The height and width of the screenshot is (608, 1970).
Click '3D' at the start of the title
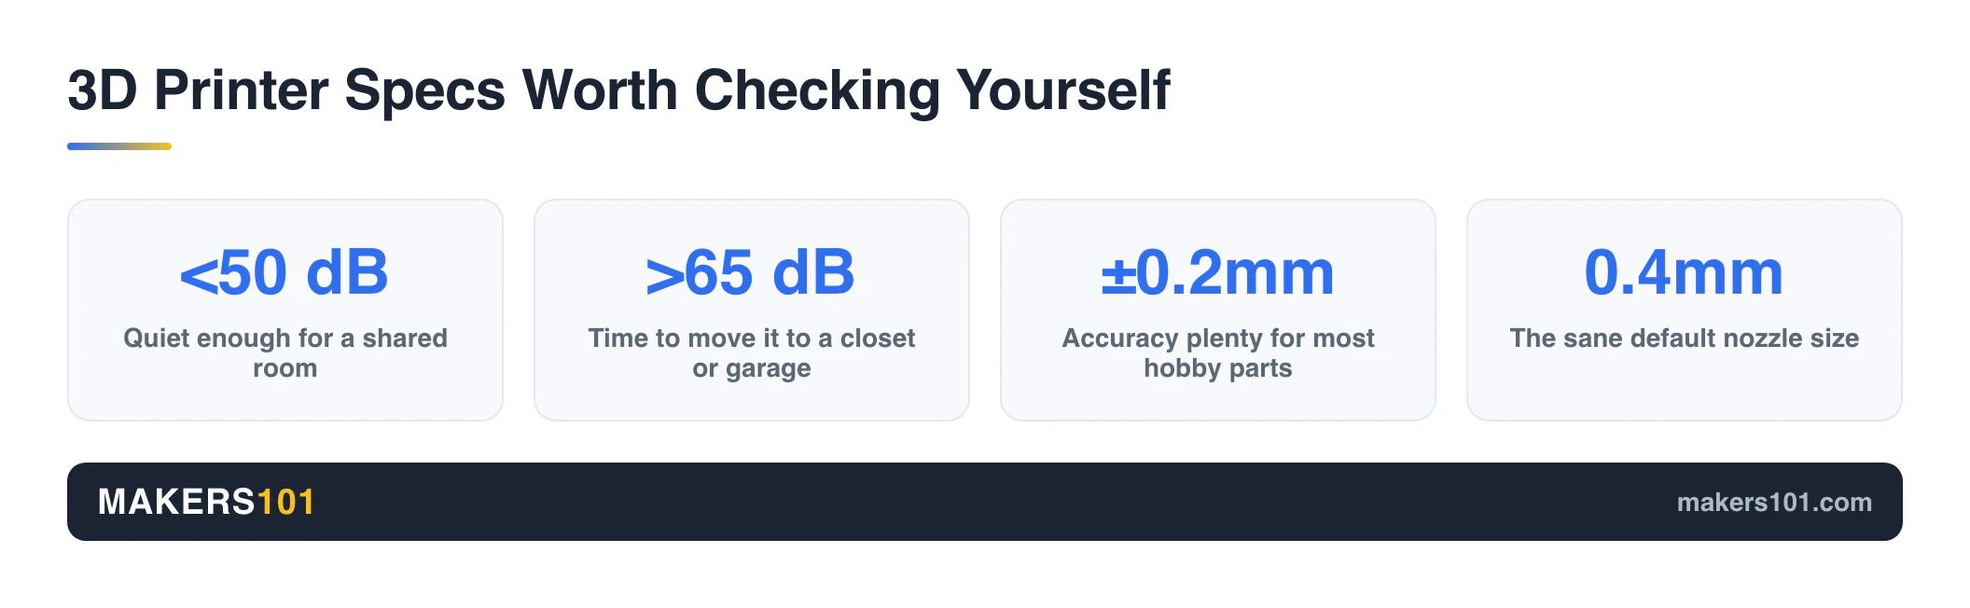[103, 90]
